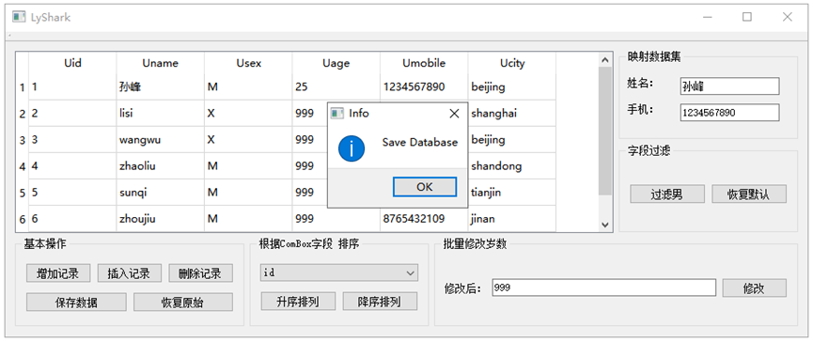Click the shandong city cell
The image size is (813, 342).
(x=512, y=166)
